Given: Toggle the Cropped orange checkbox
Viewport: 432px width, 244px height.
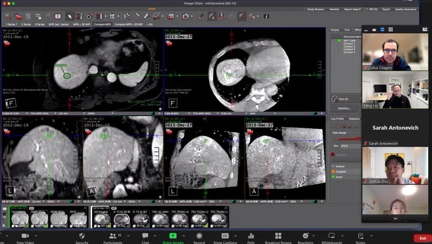Looking at the screenshot, I should pyautogui.click(x=333, y=172).
